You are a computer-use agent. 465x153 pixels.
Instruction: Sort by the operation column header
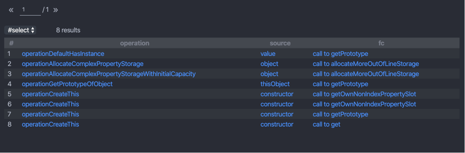[x=135, y=43]
